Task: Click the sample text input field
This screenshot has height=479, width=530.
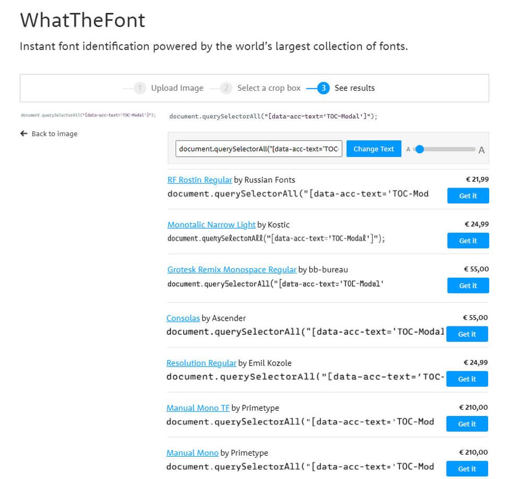Action: pos(259,149)
